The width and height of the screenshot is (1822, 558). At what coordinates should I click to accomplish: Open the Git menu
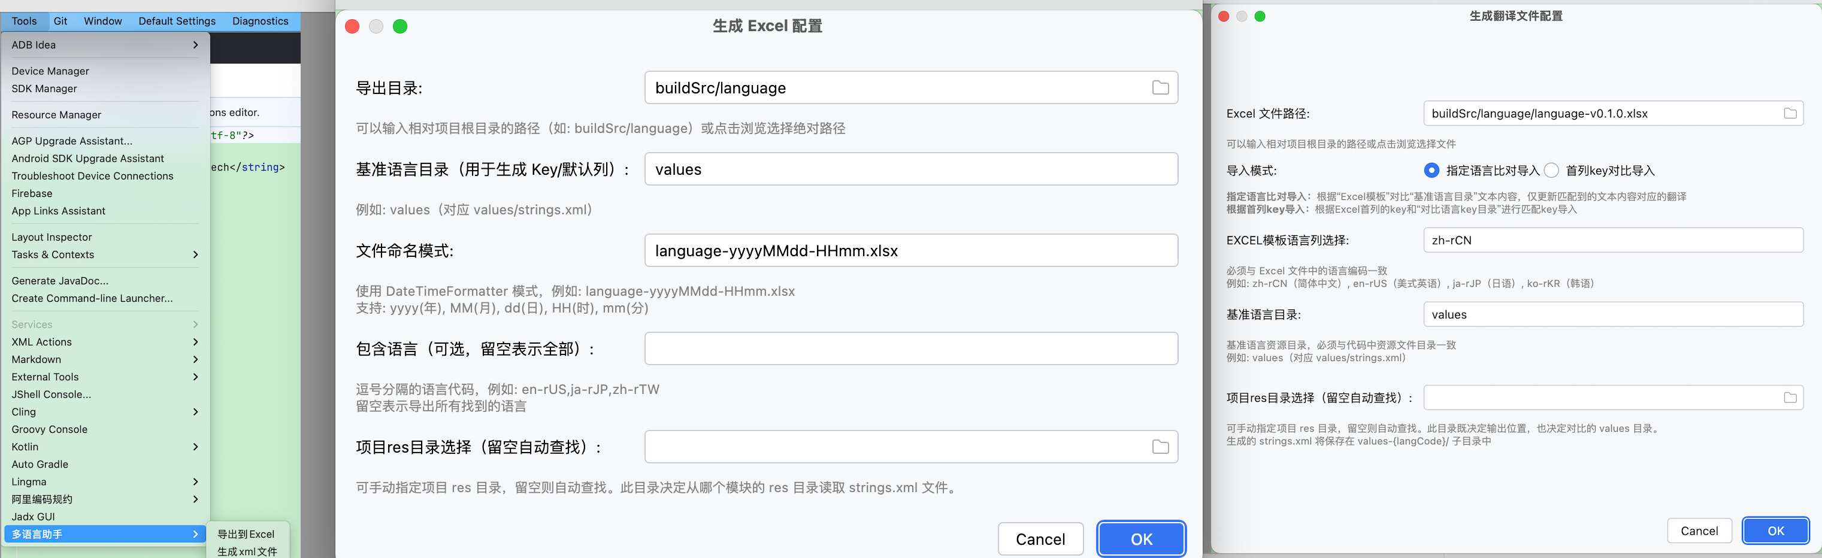[60, 20]
